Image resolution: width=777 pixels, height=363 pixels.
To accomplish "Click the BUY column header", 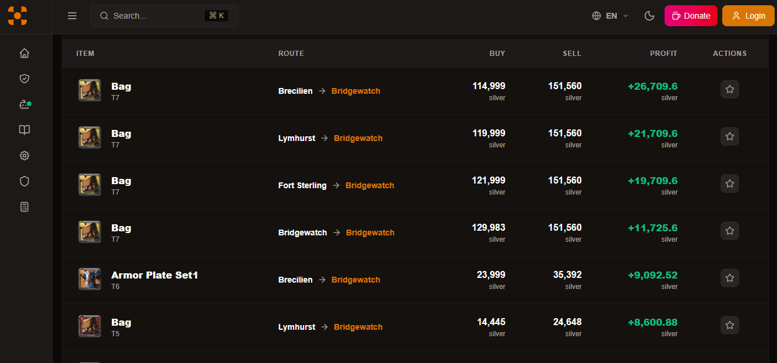I will (x=497, y=53).
